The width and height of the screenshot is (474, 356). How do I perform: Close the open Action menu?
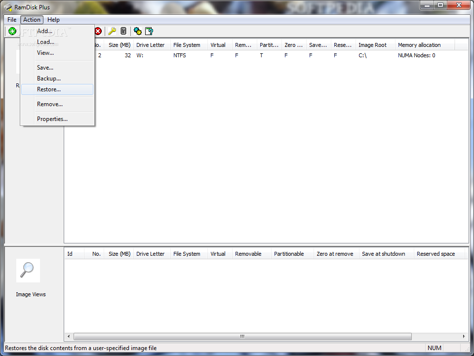pos(32,20)
